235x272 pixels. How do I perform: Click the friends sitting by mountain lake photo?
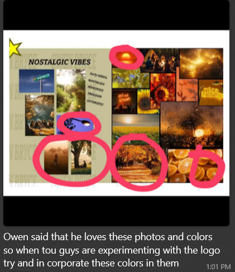tap(40, 115)
